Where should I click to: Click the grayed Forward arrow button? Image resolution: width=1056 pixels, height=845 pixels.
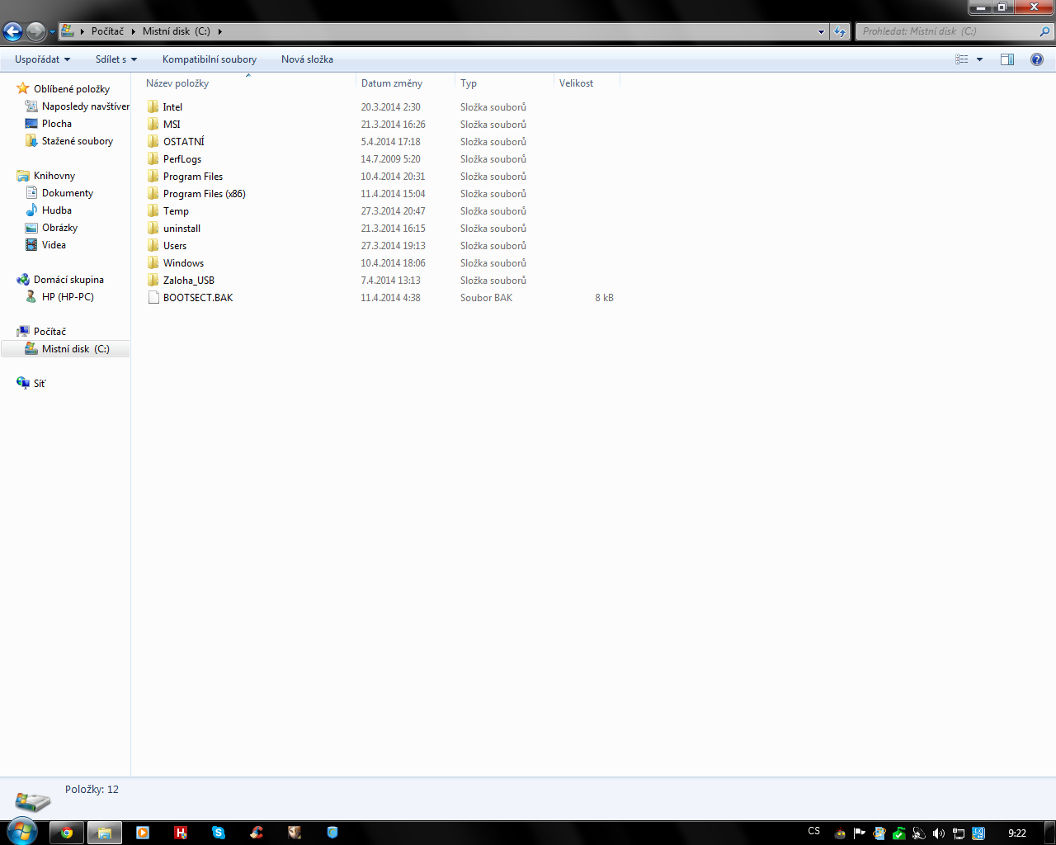coord(35,32)
